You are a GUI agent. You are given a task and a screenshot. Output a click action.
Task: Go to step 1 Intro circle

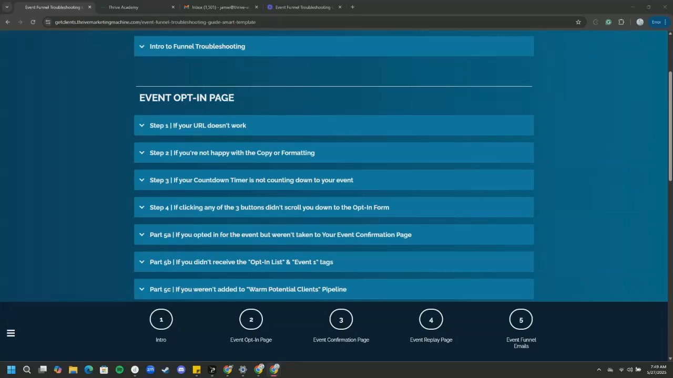tap(161, 320)
